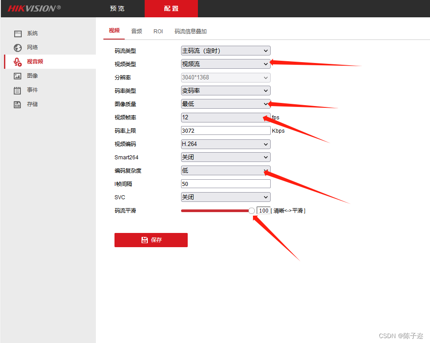Select the 视频 (Video) sub-tab
The width and height of the screenshot is (430, 343).
click(x=114, y=31)
